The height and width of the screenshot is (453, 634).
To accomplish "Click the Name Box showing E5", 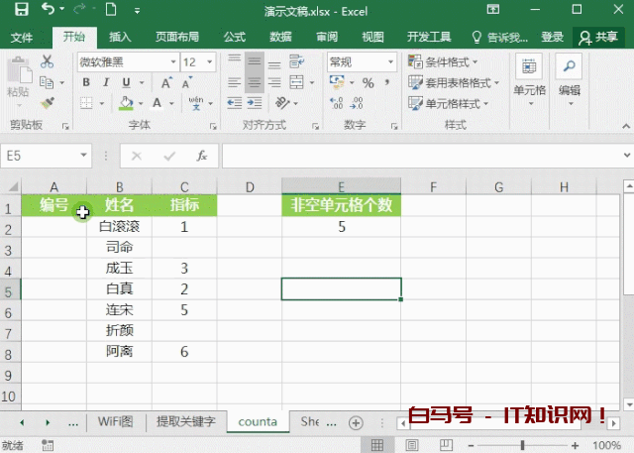I will click(45, 156).
